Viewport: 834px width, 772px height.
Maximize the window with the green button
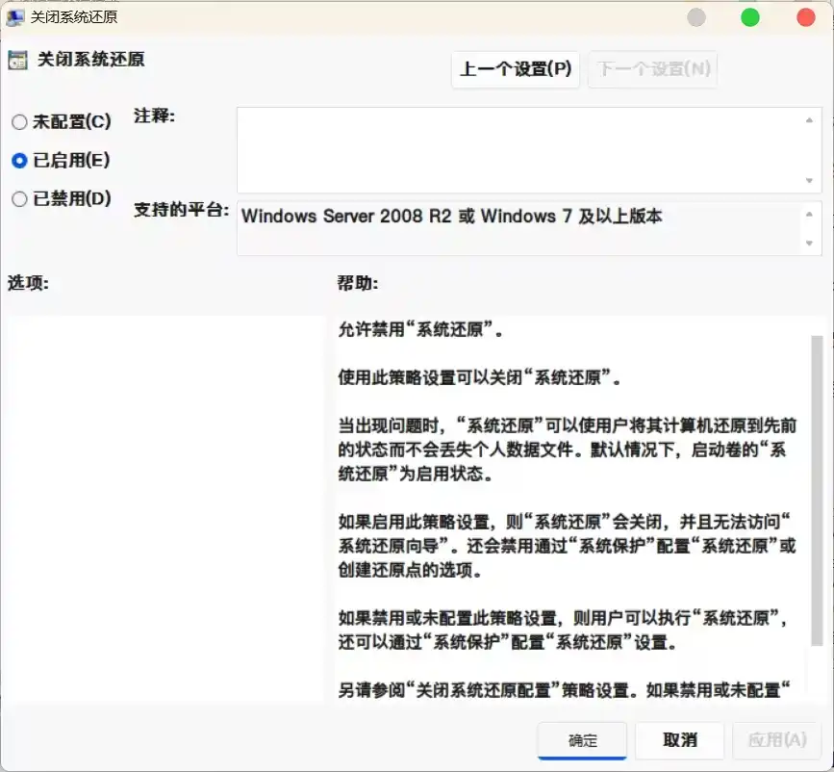pyautogui.click(x=750, y=17)
